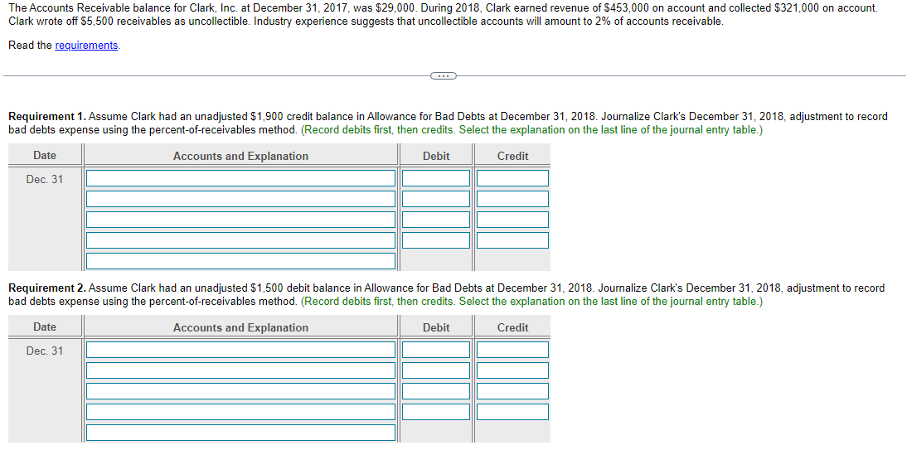
Task: Open the requirements link
Action: coord(87,45)
